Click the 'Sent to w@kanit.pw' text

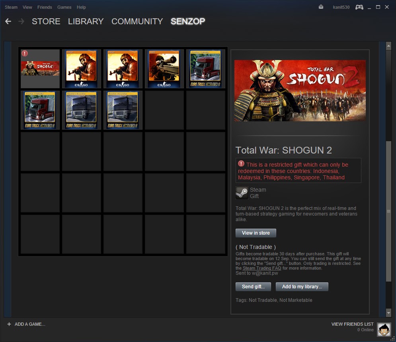point(257,273)
